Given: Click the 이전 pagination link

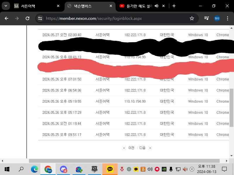Looking at the screenshot, I should (x=131, y=148).
